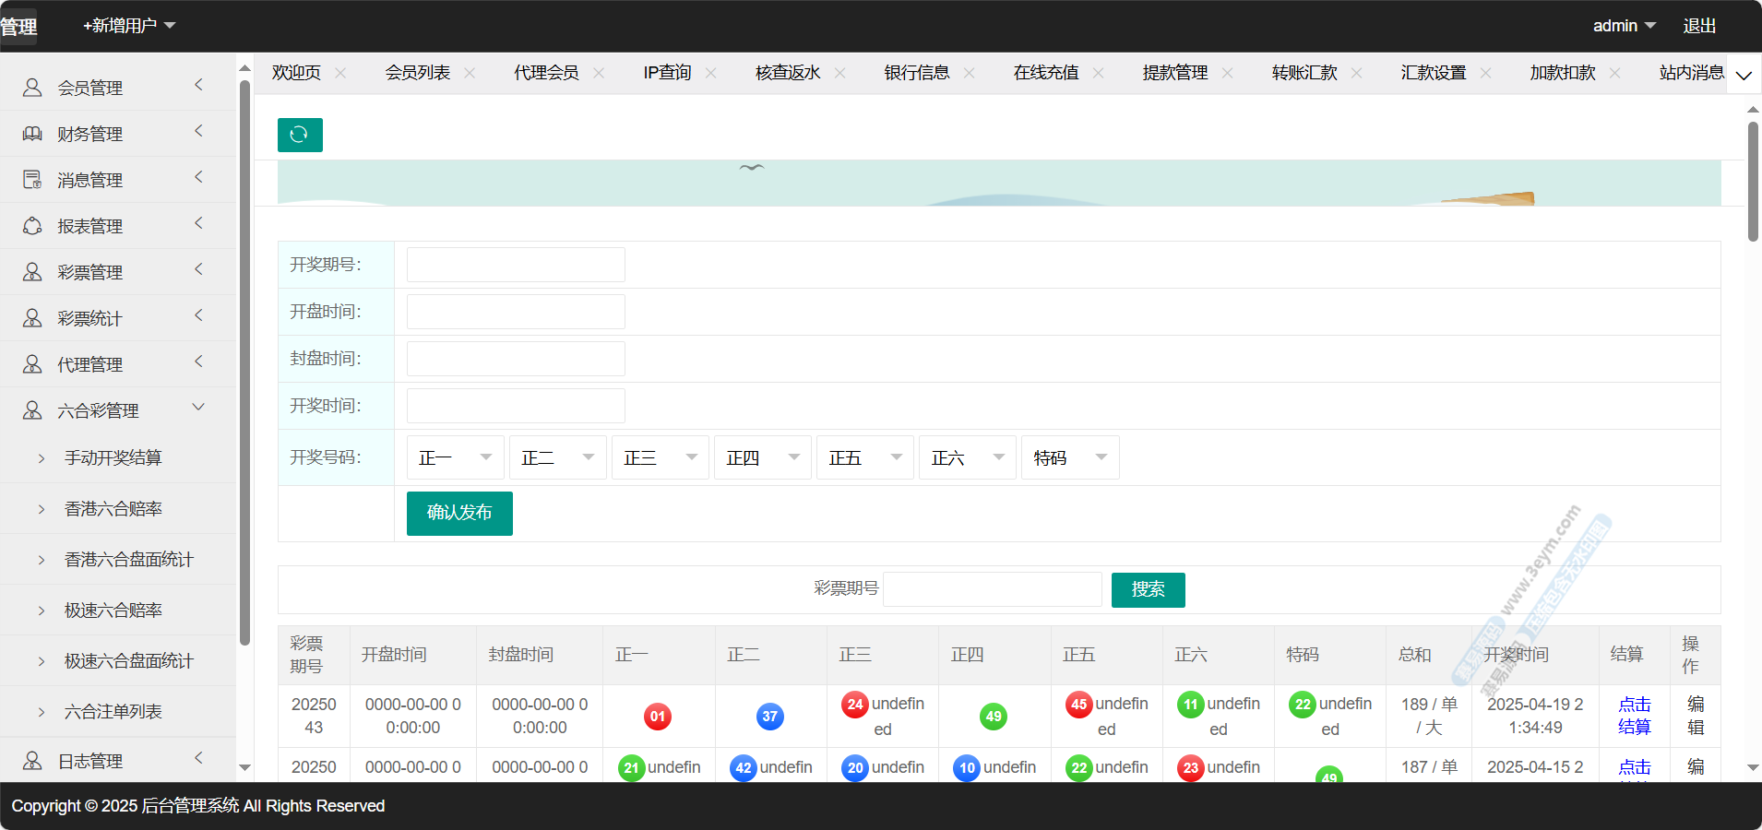Click the 消息管理 document icon in sidebar

(32, 180)
